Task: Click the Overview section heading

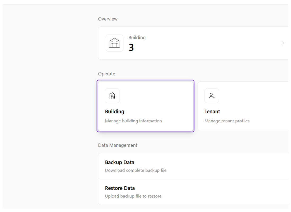Action: click(x=108, y=19)
